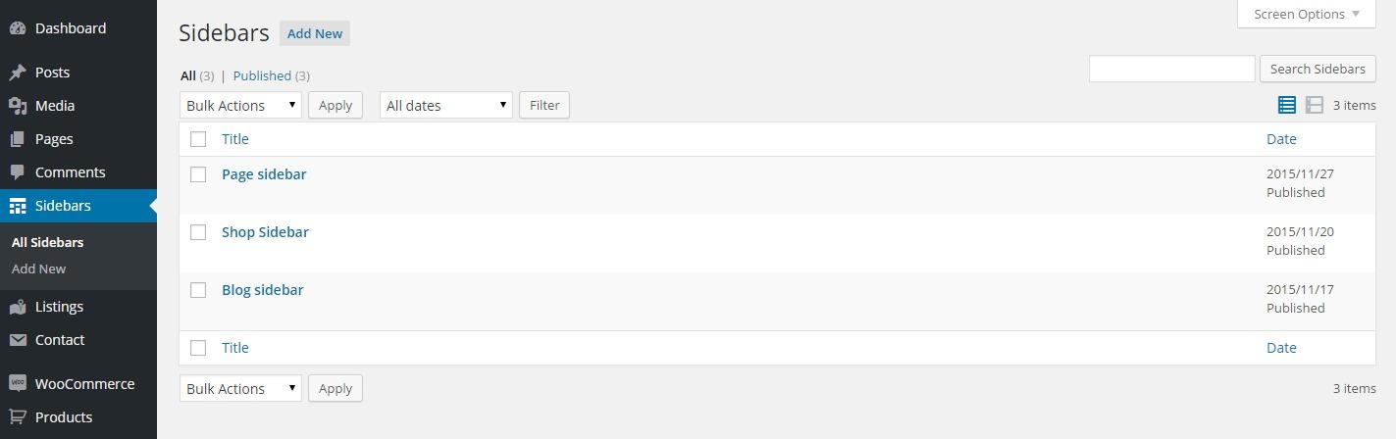
Task: Click the Posts pushpin icon
Action: 18,73
